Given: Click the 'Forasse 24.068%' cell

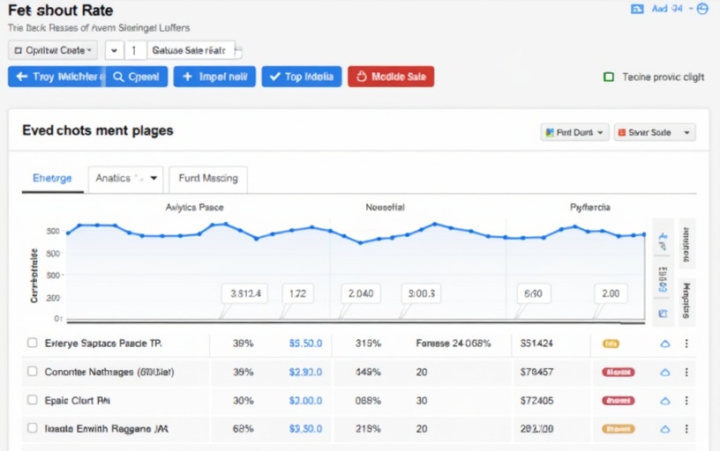Looking at the screenshot, I should (454, 344).
